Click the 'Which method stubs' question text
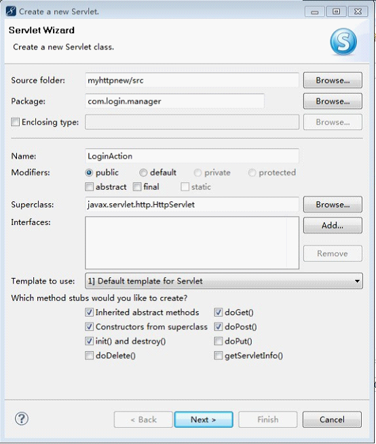This screenshot has height=444, width=376. point(99,298)
